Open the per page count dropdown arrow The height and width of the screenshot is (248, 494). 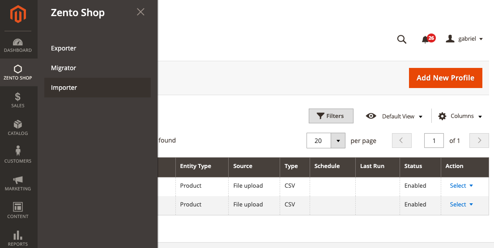coord(338,141)
